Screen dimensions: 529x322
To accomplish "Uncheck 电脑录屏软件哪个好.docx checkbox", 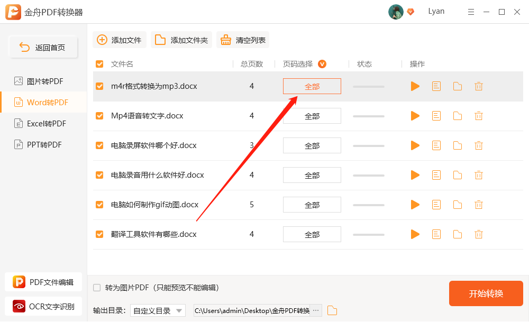I will pyautogui.click(x=99, y=145).
